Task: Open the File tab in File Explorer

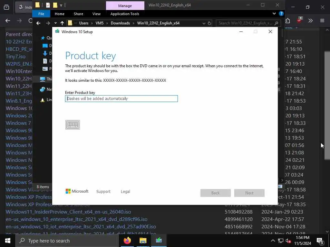Action: [41, 14]
